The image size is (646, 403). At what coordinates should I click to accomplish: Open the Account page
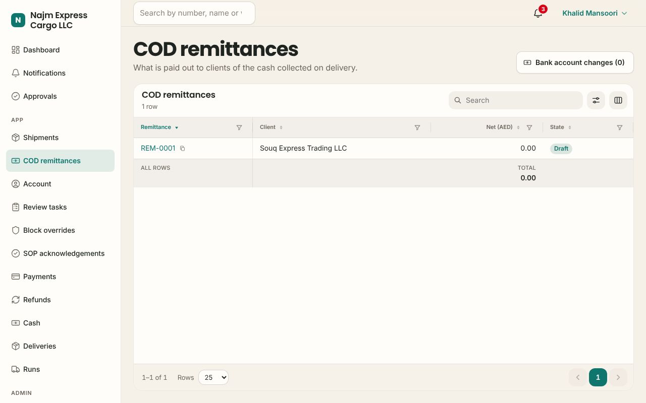[61, 184]
